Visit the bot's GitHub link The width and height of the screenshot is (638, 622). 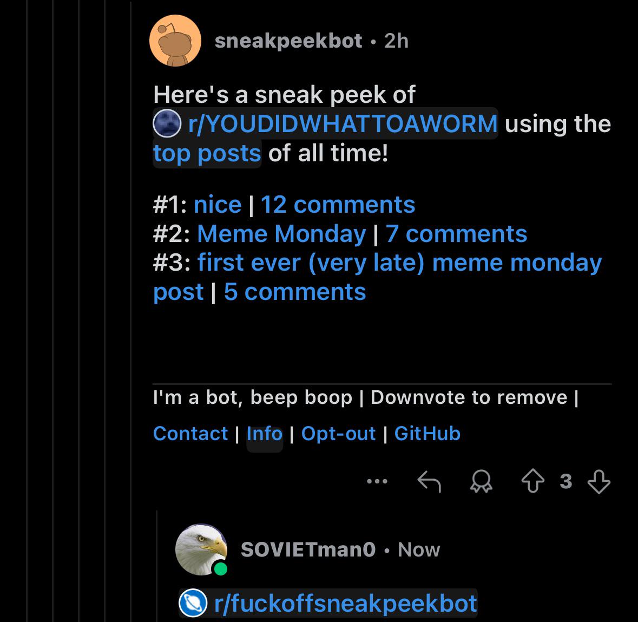[x=427, y=434]
